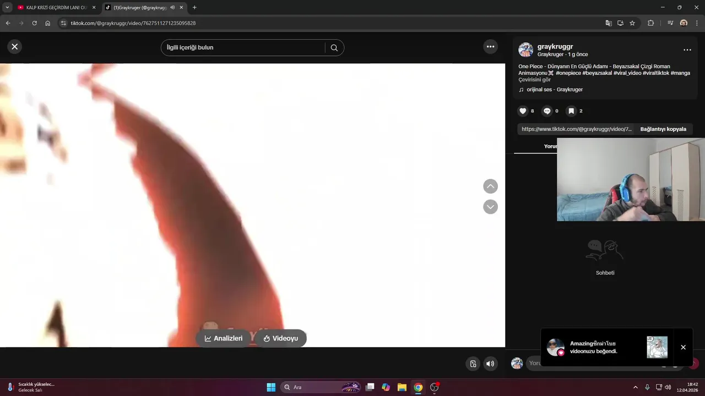Open post options three-dot menu beside graykruggr
This screenshot has width=705, height=396.
coord(687,50)
